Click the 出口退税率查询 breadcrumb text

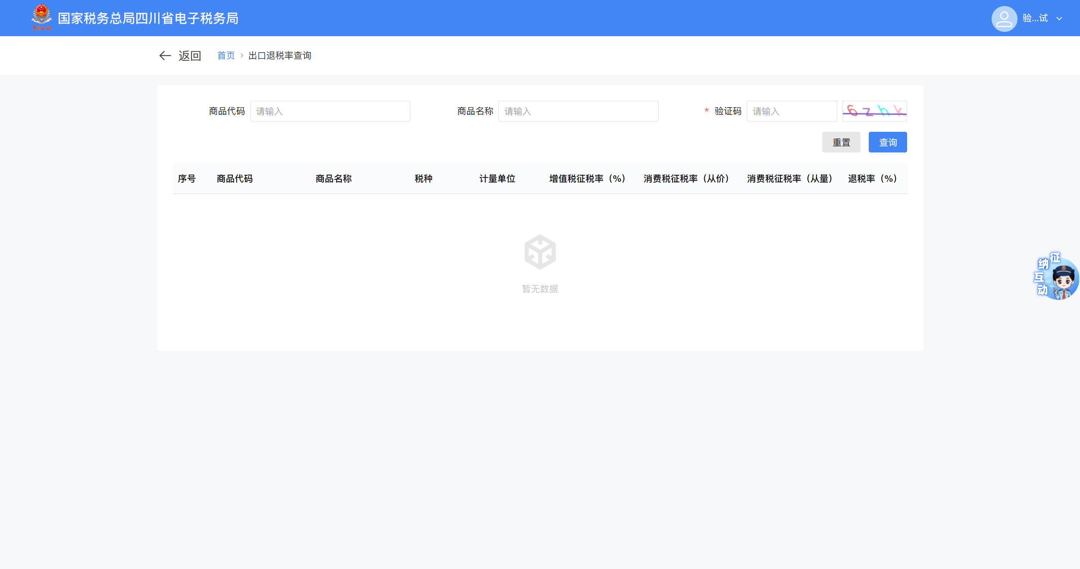280,56
